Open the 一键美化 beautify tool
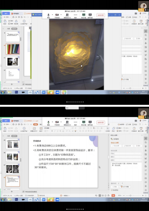149x211 pixels. 65,196
